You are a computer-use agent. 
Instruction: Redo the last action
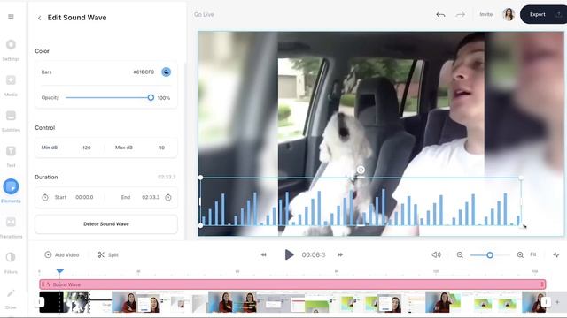(460, 15)
